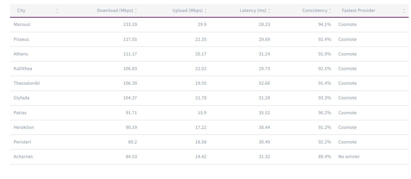Sort by Download (Mbps) header text
The width and height of the screenshot is (411, 179).
coord(115,11)
